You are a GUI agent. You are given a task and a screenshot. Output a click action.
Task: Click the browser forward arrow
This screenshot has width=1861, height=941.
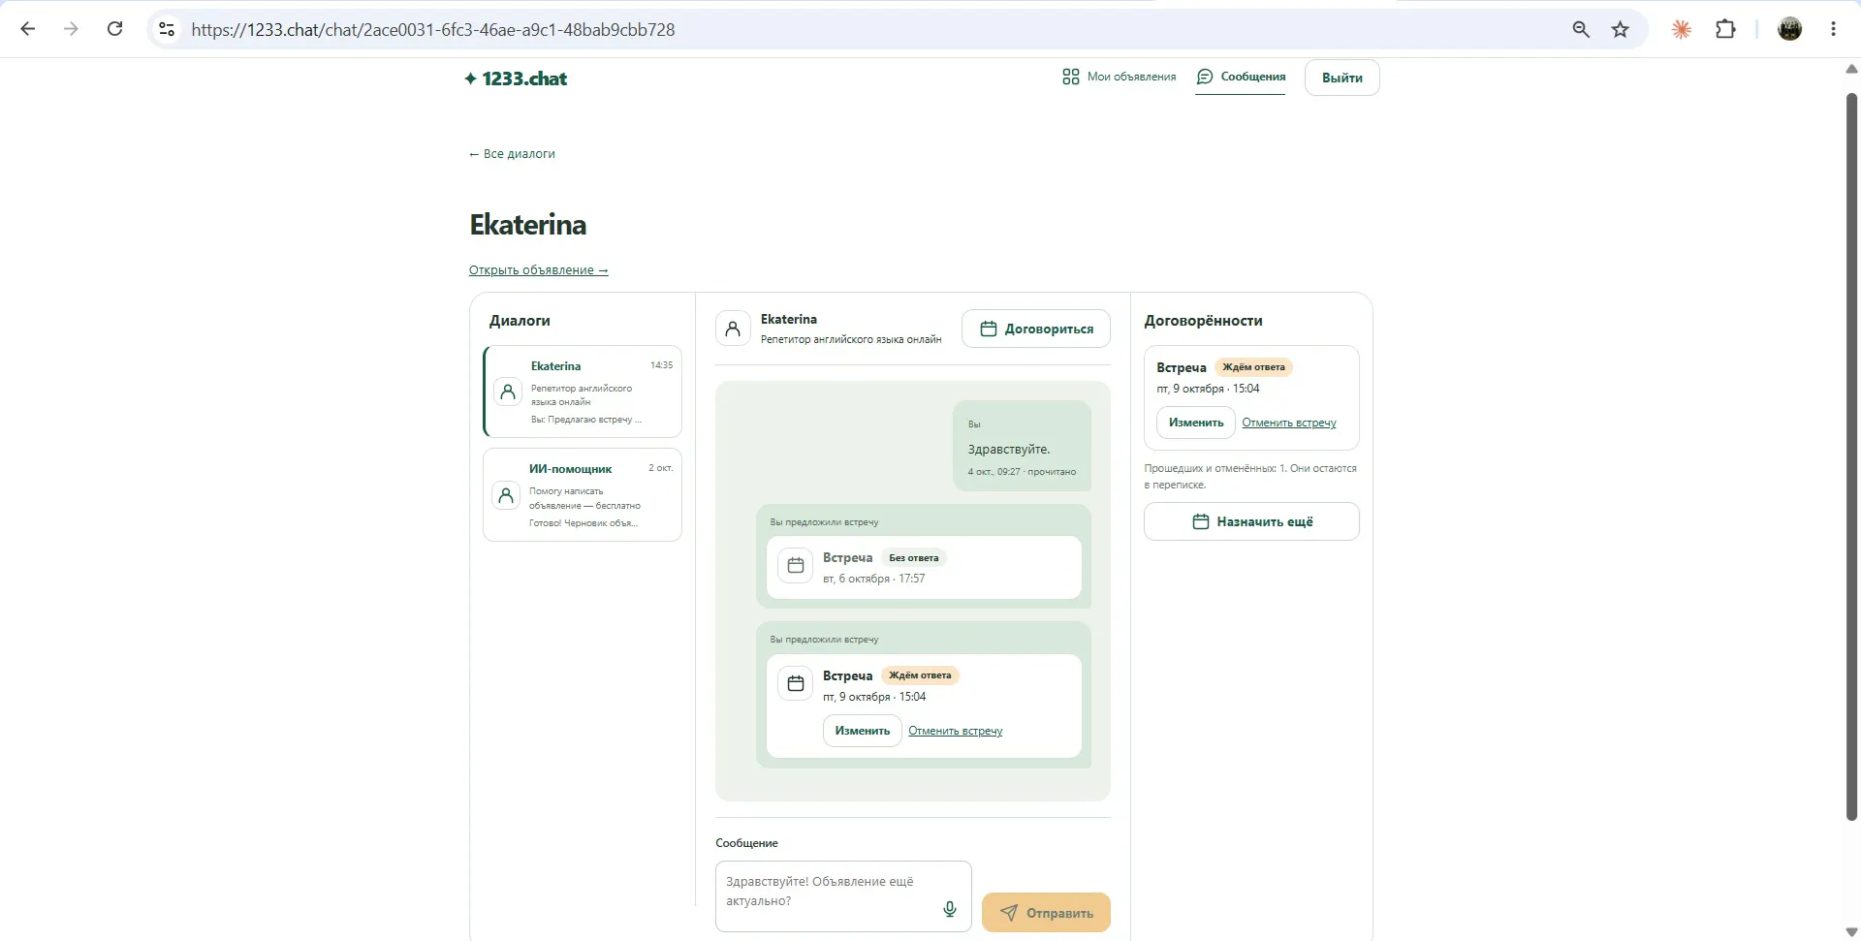coord(71,29)
